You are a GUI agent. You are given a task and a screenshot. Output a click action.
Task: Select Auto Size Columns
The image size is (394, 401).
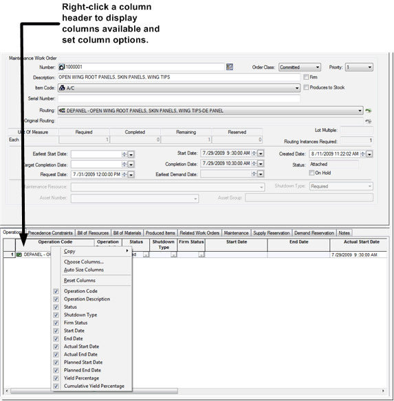(x=84, y=270)
